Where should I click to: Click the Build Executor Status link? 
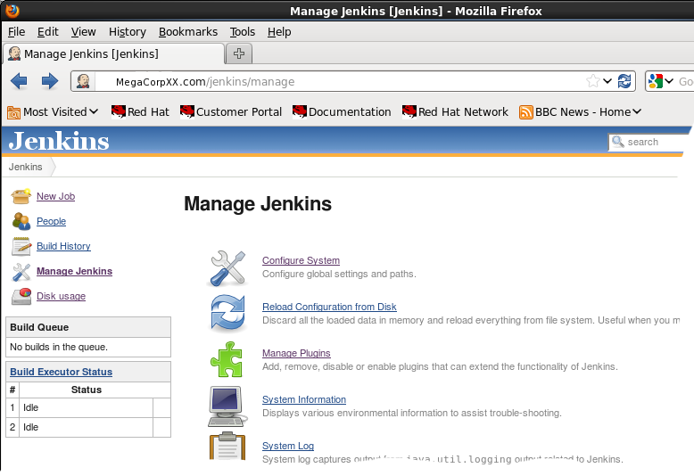tap(61, 372)
